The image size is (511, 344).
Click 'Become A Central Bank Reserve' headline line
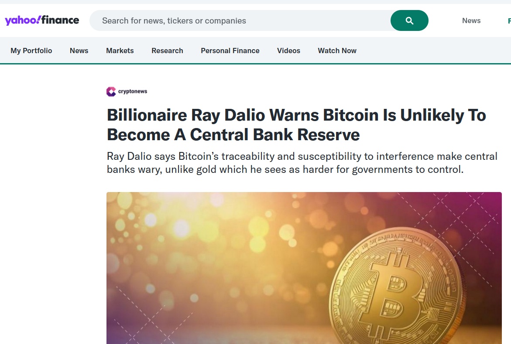point(233,135)
